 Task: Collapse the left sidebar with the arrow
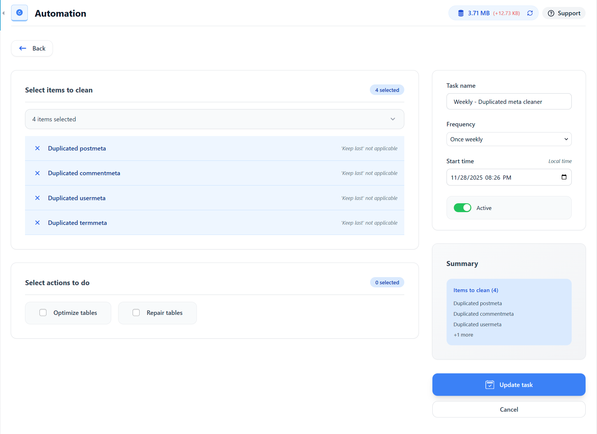point(3,13)
